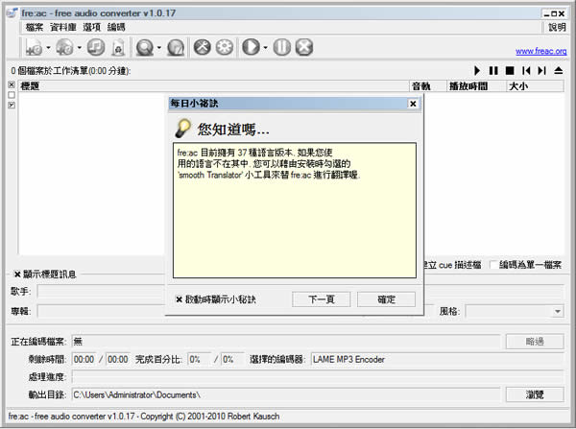Skip to previous joblist track

coord(526,70)
